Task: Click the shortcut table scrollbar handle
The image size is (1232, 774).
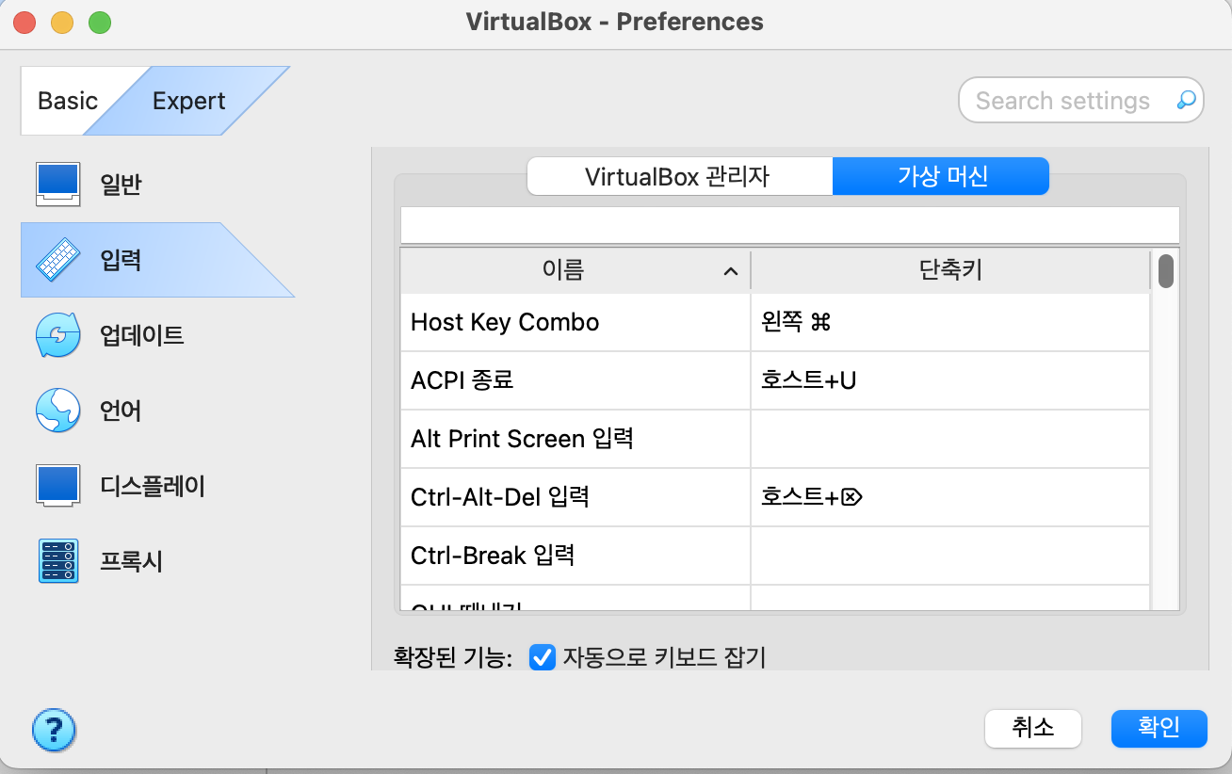Action: (x=1166, y=271)
